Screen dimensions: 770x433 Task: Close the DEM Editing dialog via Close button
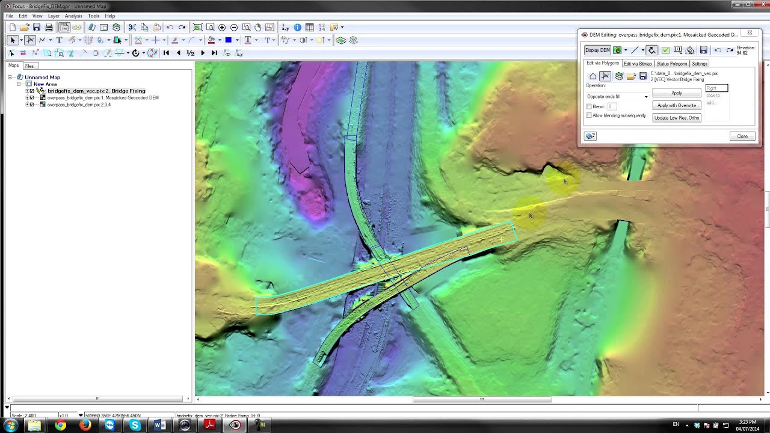[742, 137]
